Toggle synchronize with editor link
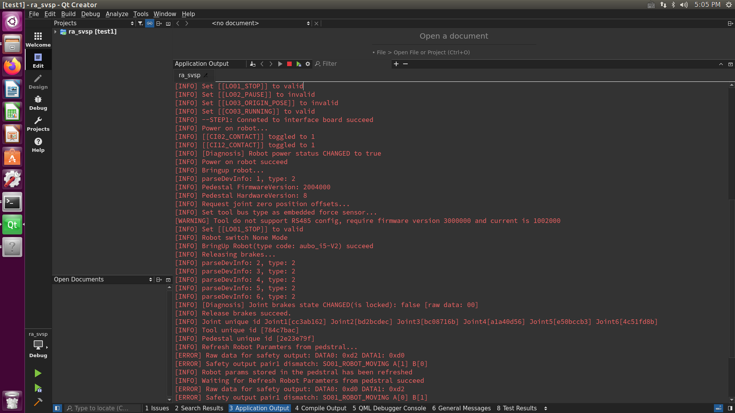Screen dimensions: 735x413 click(150, 23)
